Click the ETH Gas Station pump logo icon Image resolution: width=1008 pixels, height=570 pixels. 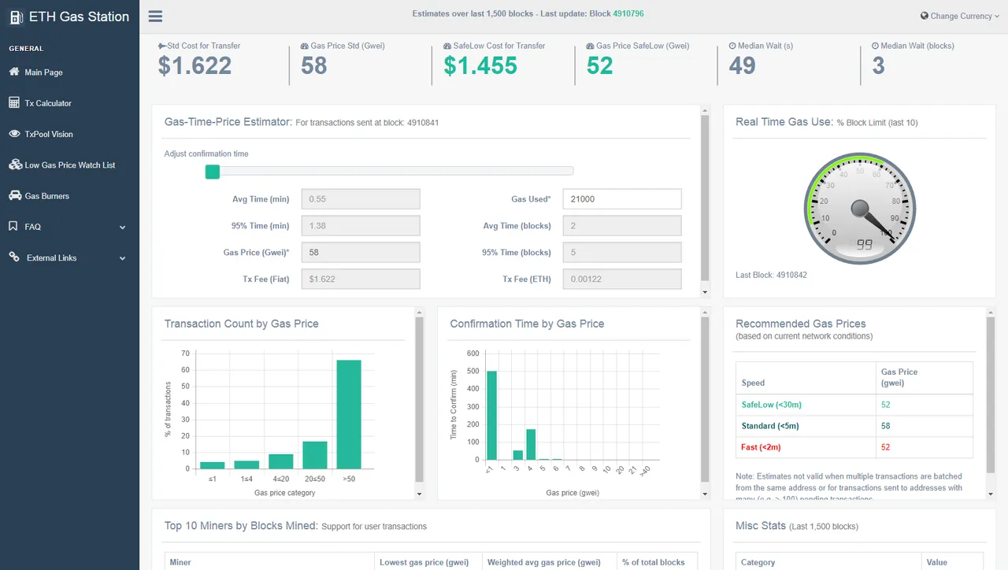16,17
